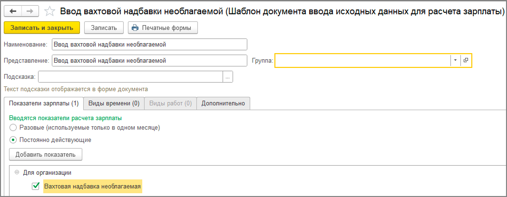Switch to Показатели зарплаты tab
The height and width of the screenshot is (197, 507).
[x=43, y=103]
